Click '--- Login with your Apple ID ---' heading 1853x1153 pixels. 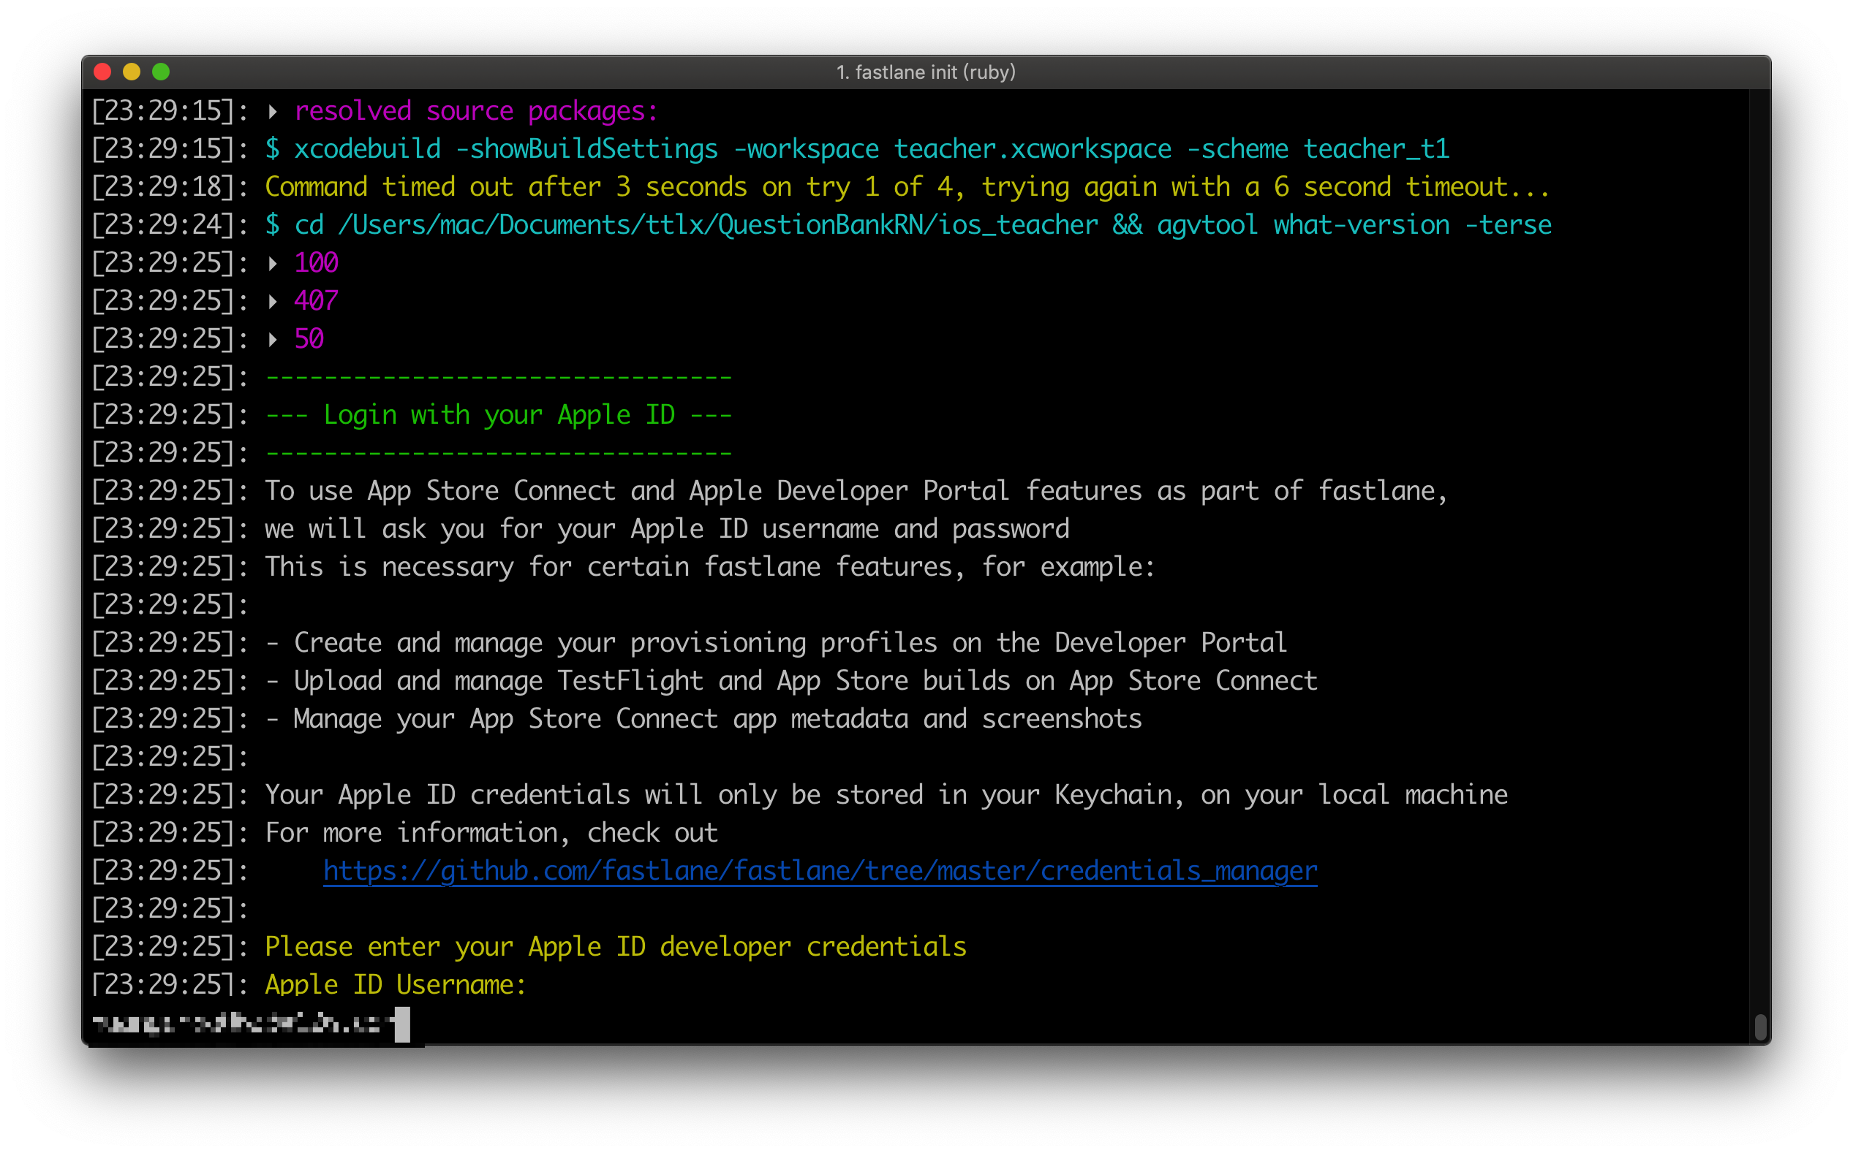pyautogui.click(x=499, y=415)
